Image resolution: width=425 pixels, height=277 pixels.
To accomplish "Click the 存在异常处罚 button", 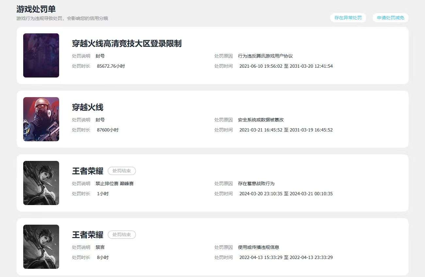I will [x=348, y=18].
